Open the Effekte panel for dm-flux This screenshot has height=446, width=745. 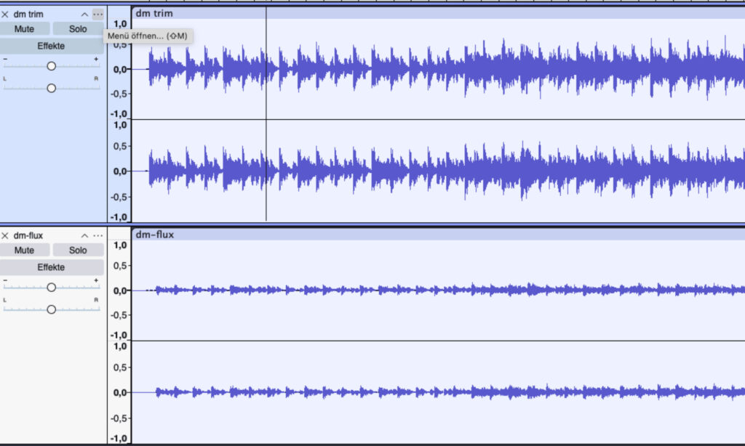point(51,267)
